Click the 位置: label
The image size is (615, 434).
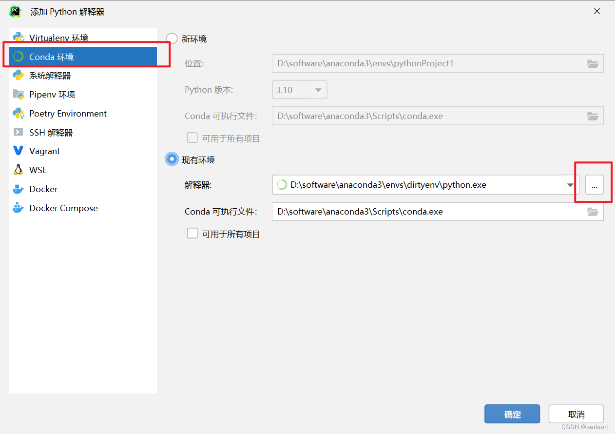(194, 63)
